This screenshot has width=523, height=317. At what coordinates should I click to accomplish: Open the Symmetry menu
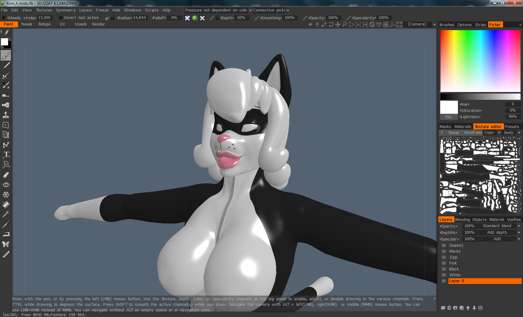[x=66, y=10]
